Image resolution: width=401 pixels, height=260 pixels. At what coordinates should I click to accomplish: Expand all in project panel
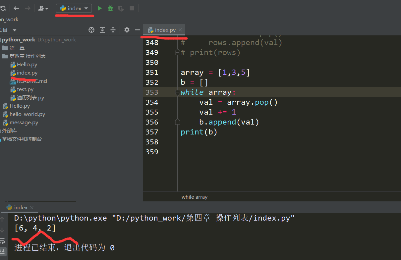point(102,30)
